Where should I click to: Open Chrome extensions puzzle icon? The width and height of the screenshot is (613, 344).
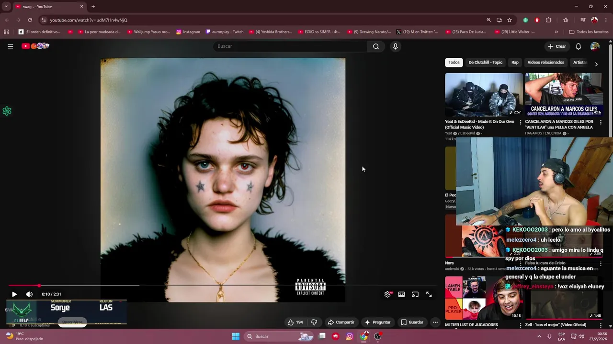pyautogui.click(x=549, y=20)
